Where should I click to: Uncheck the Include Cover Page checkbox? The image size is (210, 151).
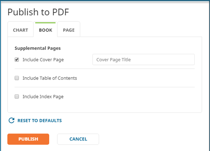click(x=17, y=59)
